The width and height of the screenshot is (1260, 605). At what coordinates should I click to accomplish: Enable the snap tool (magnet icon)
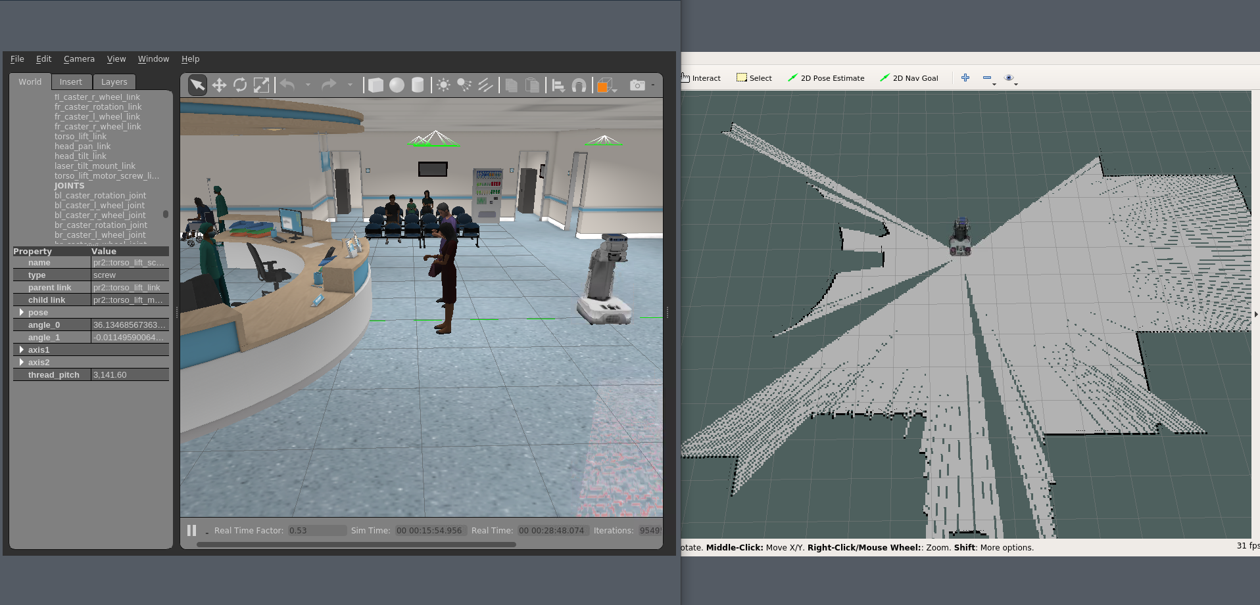click(579, 85)
